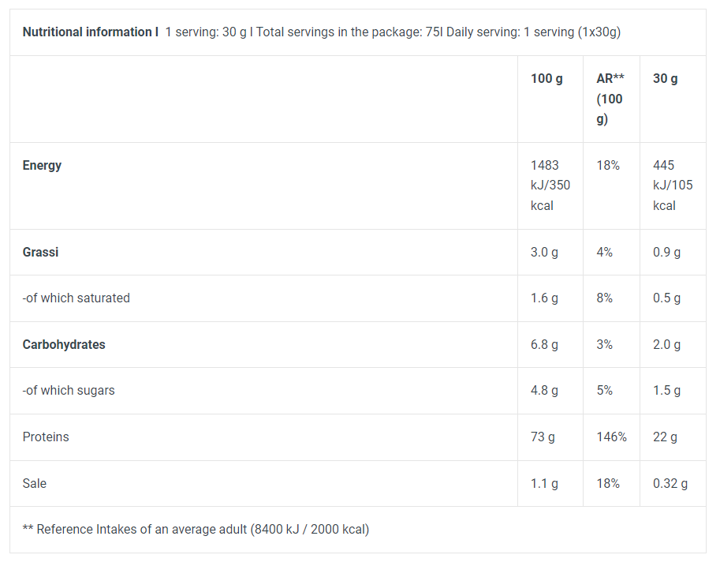Click the 0.32 g salt value
Image resolution: width=720 pixels, height=566 pixels.
click(x=670, y=484)
